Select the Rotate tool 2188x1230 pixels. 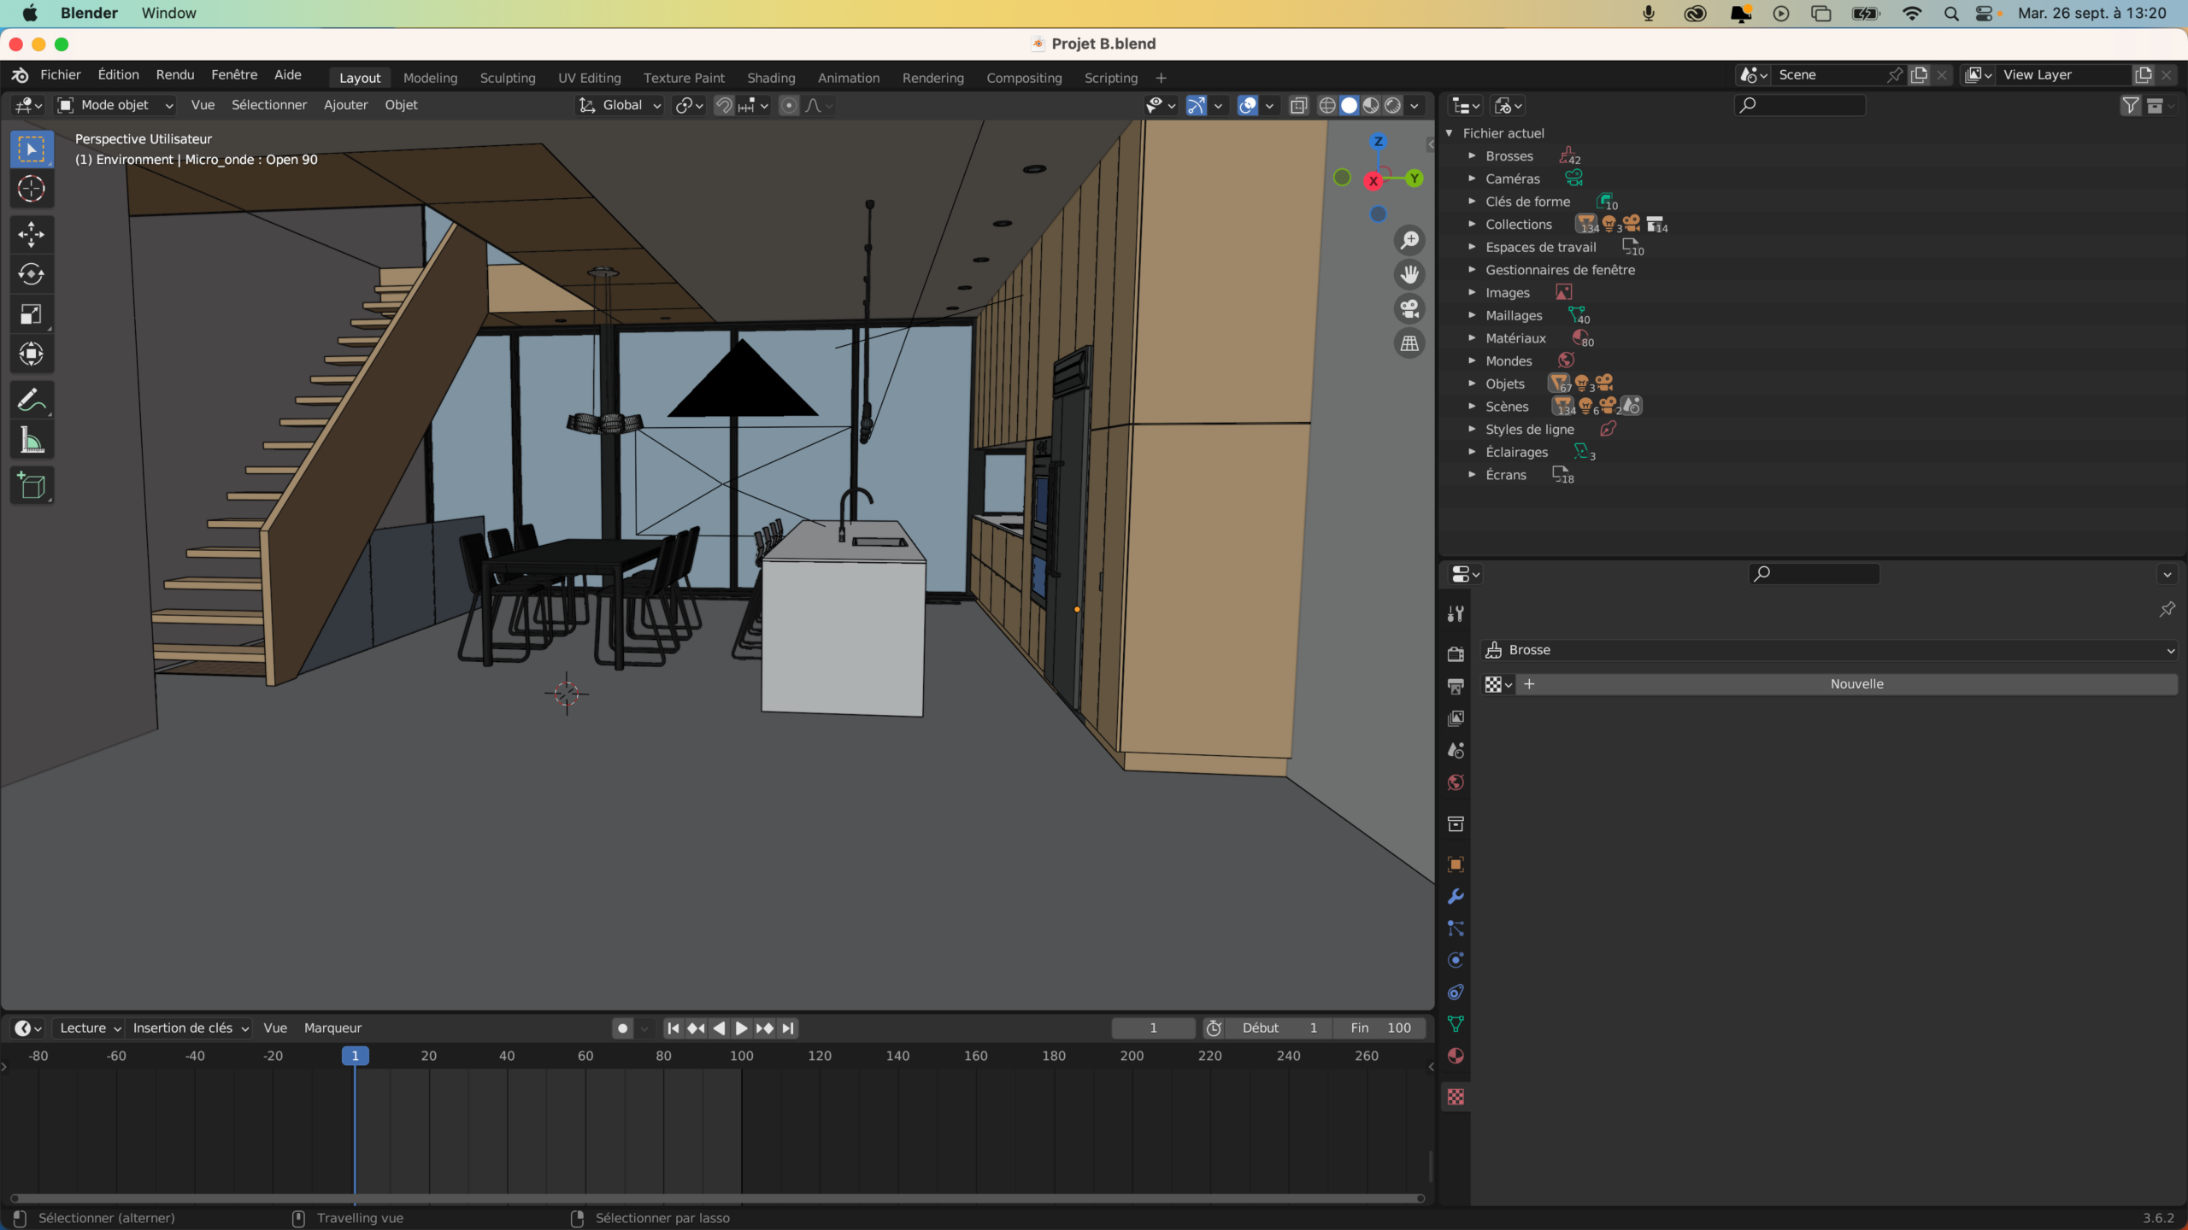pyautogui.click(x=32, y=274)
